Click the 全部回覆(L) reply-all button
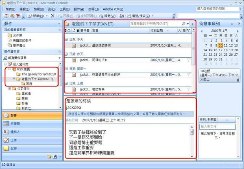 click(86, 16)
